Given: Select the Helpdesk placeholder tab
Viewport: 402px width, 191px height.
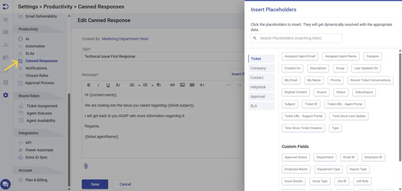Looking at the screenshot, I should (261, 87).
